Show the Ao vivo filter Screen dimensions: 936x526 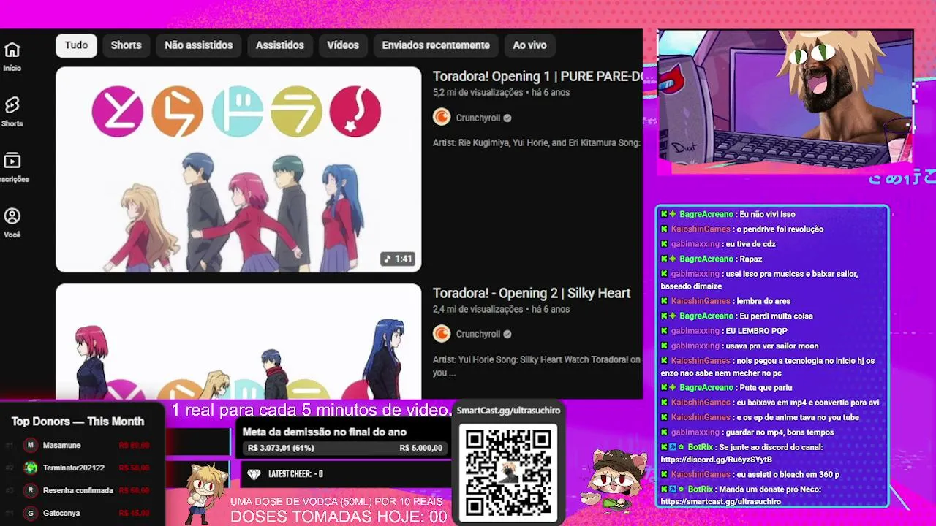(x=529, y=45)
